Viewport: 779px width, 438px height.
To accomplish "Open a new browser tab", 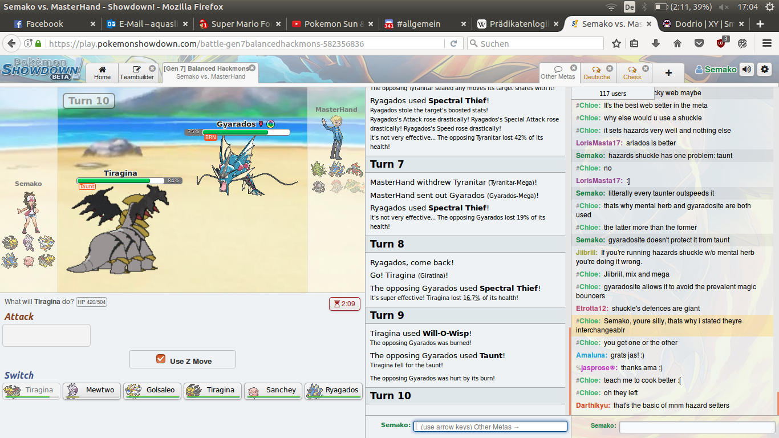I will coord(760,24).
